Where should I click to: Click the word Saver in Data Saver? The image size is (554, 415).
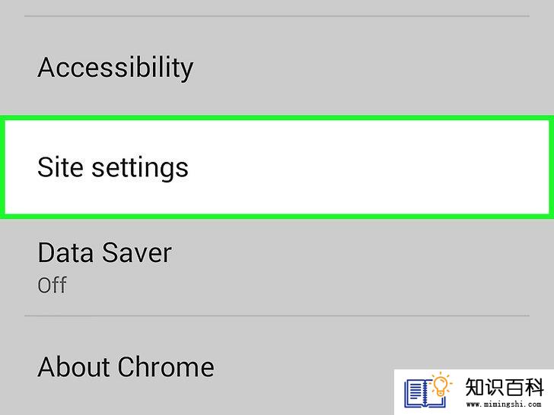137,252
